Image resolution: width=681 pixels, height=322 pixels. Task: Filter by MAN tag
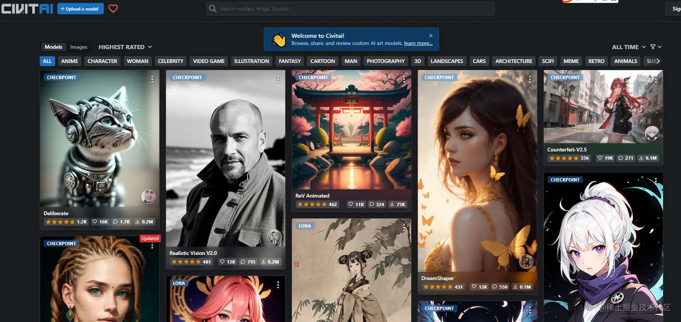351,61
